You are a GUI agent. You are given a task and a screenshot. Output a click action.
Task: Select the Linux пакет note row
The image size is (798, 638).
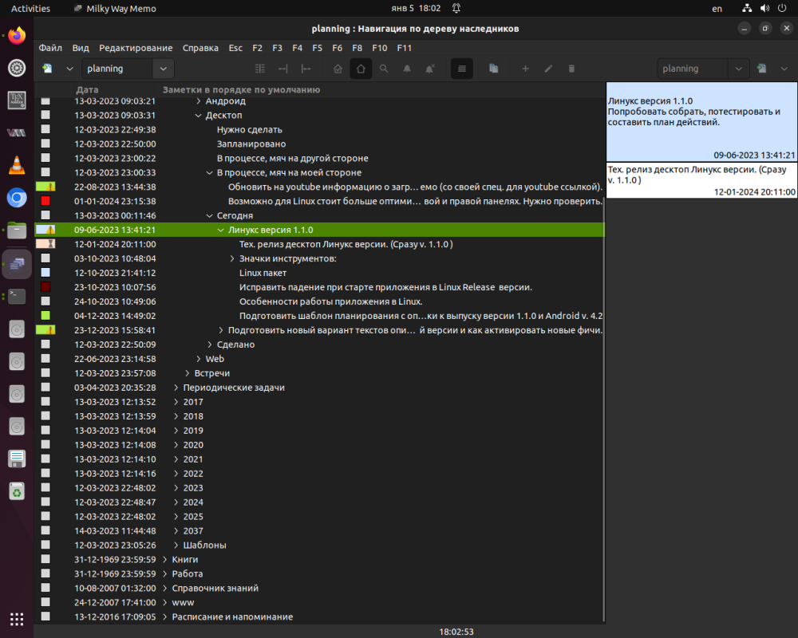[x=263, y=273]
